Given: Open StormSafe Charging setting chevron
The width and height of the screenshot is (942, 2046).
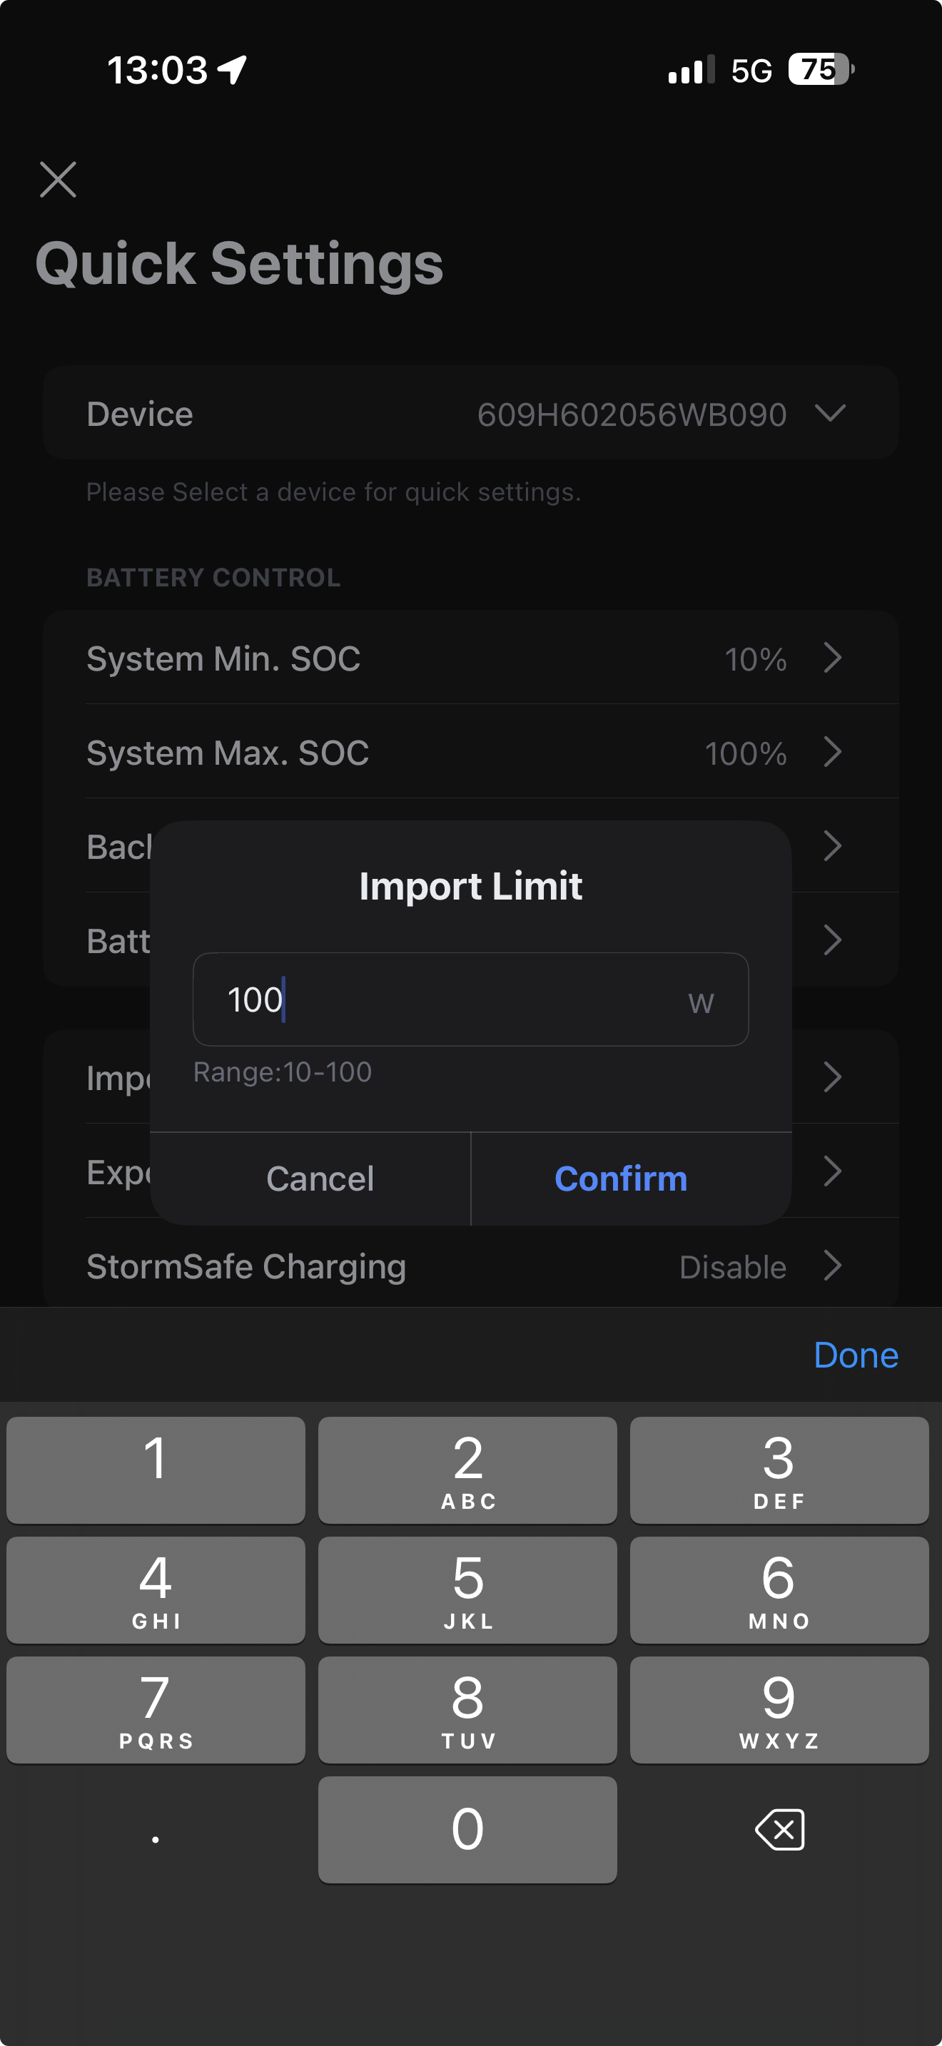Looking at the screenshot, I should [831, 1266].
